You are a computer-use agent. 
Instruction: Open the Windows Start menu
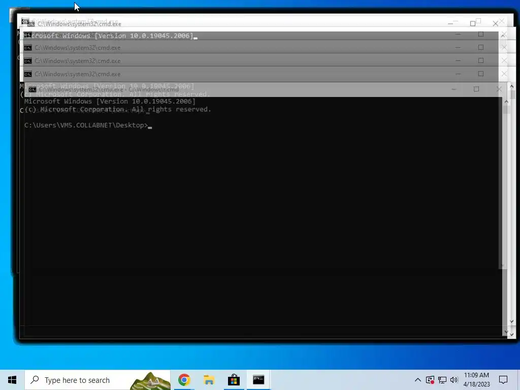point(12,380)
